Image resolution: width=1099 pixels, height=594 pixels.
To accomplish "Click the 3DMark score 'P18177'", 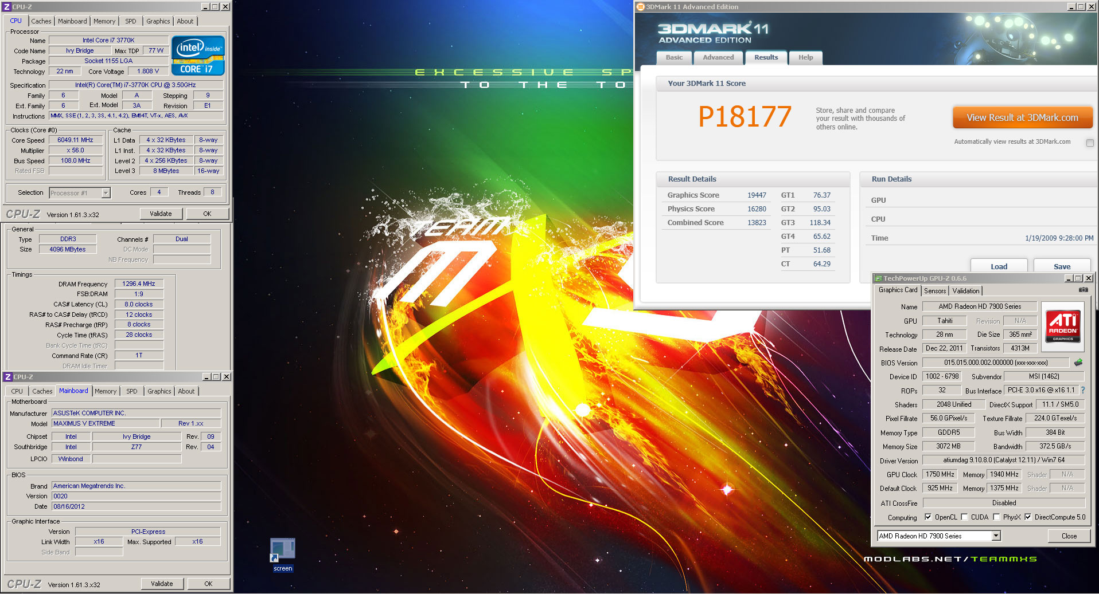I will click(x=745, y=117).
